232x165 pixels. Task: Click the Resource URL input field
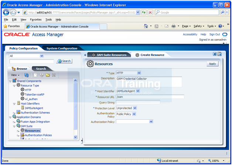[x=150, y=97]
